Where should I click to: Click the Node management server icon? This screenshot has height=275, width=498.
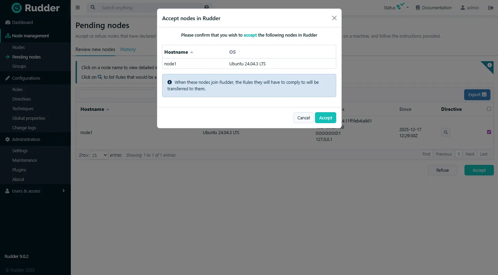click(7, 36)
